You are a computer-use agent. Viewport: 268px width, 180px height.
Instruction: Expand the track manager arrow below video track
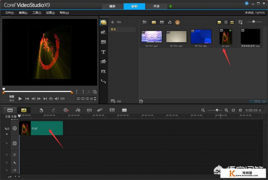point(7,134)
